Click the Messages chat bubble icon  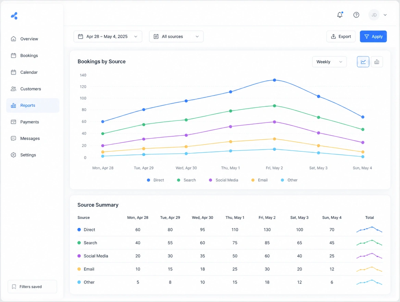13,138
